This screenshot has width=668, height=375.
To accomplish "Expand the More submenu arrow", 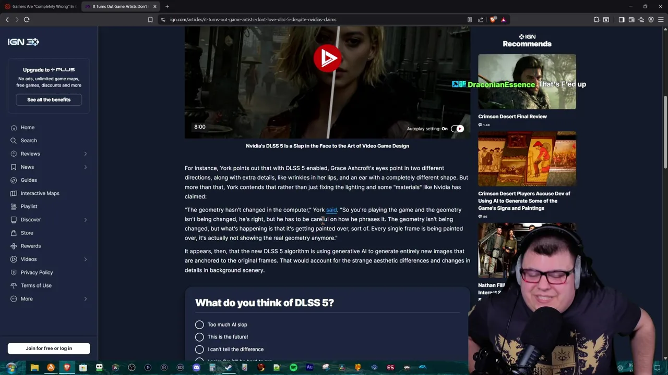I will pos(86,299).
